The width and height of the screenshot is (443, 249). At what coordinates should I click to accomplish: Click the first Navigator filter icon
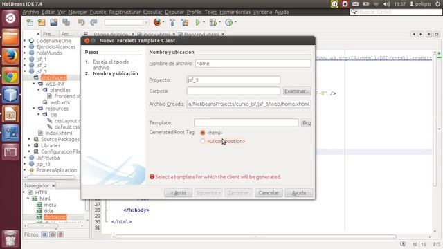pos(44,234)
